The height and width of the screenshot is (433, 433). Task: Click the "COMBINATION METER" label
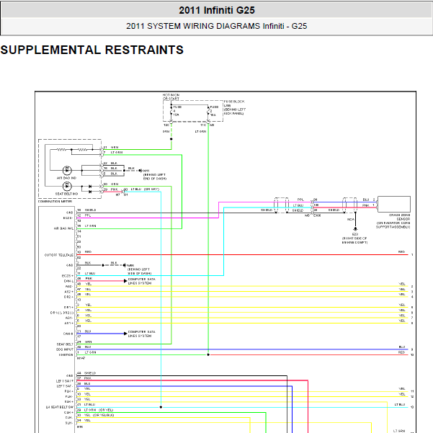55,201
